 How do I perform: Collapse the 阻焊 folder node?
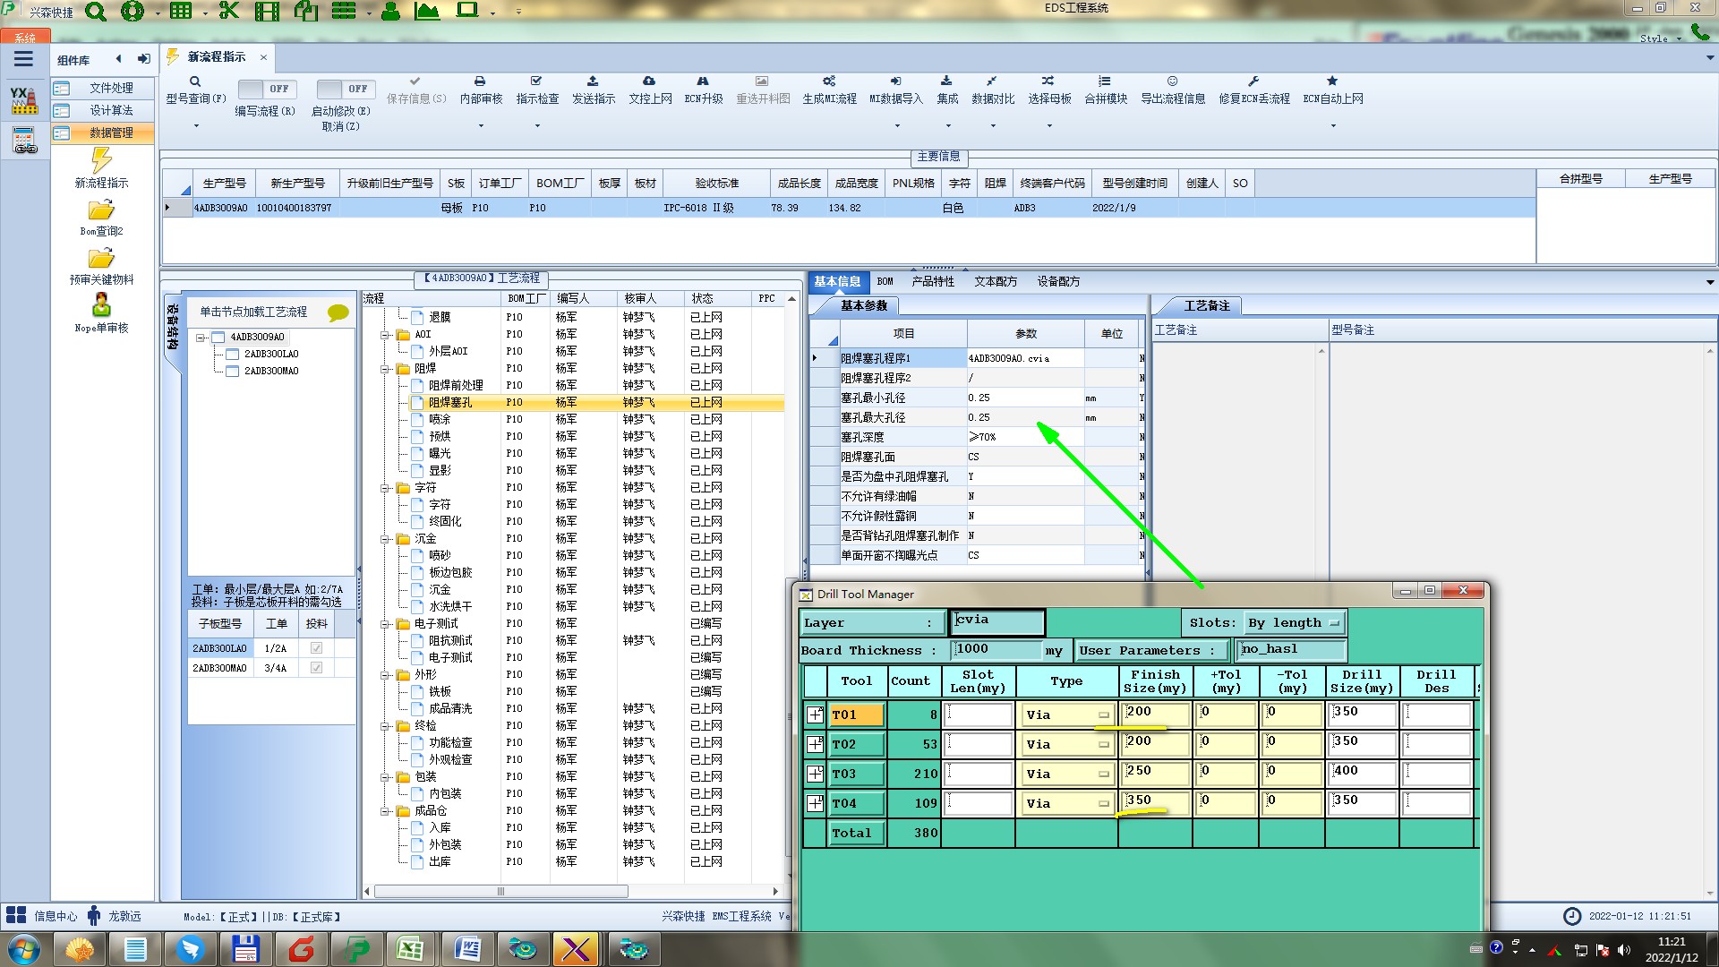[x=385, y=369]
